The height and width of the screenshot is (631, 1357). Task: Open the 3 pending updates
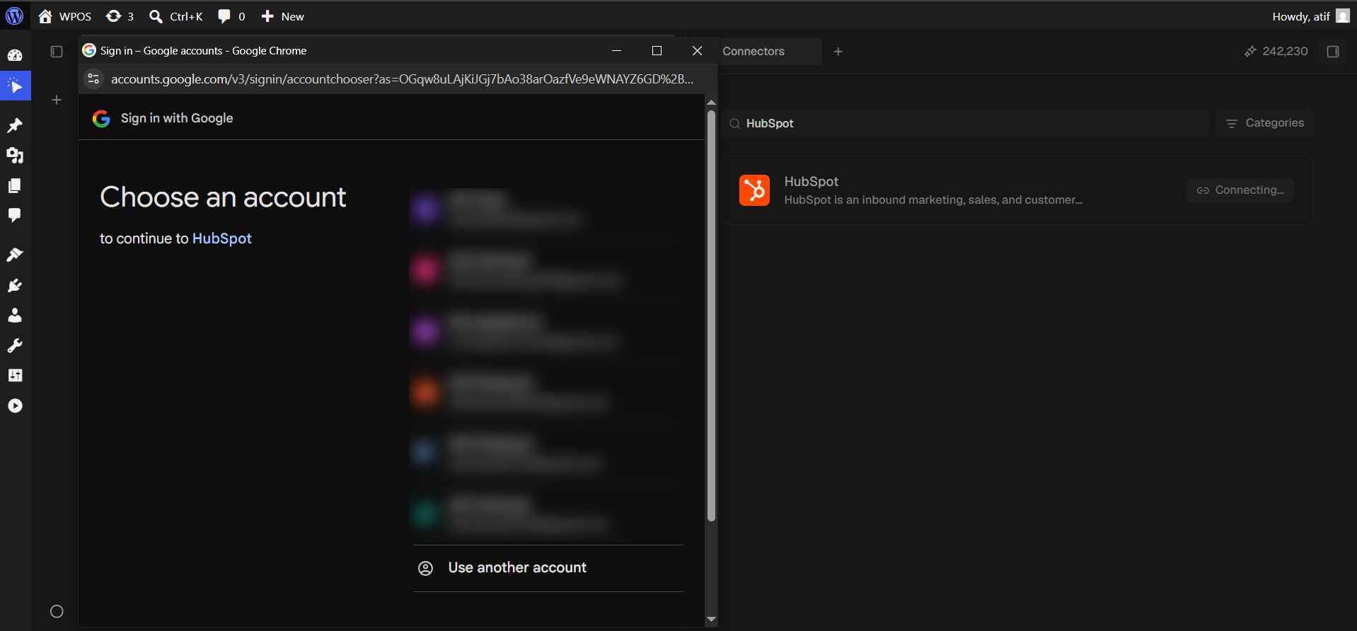pos(120,16)
